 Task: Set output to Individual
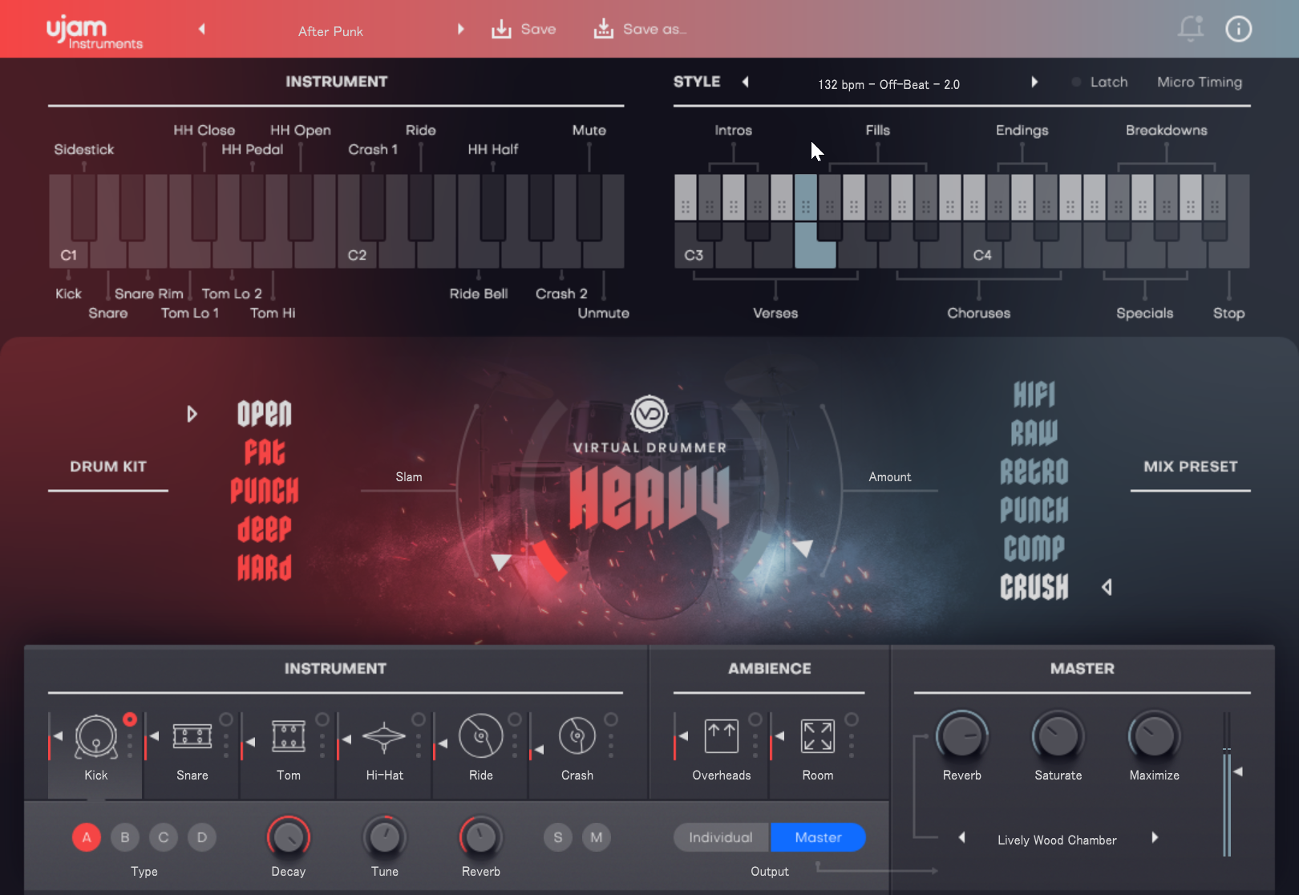[x=721, y=837]
